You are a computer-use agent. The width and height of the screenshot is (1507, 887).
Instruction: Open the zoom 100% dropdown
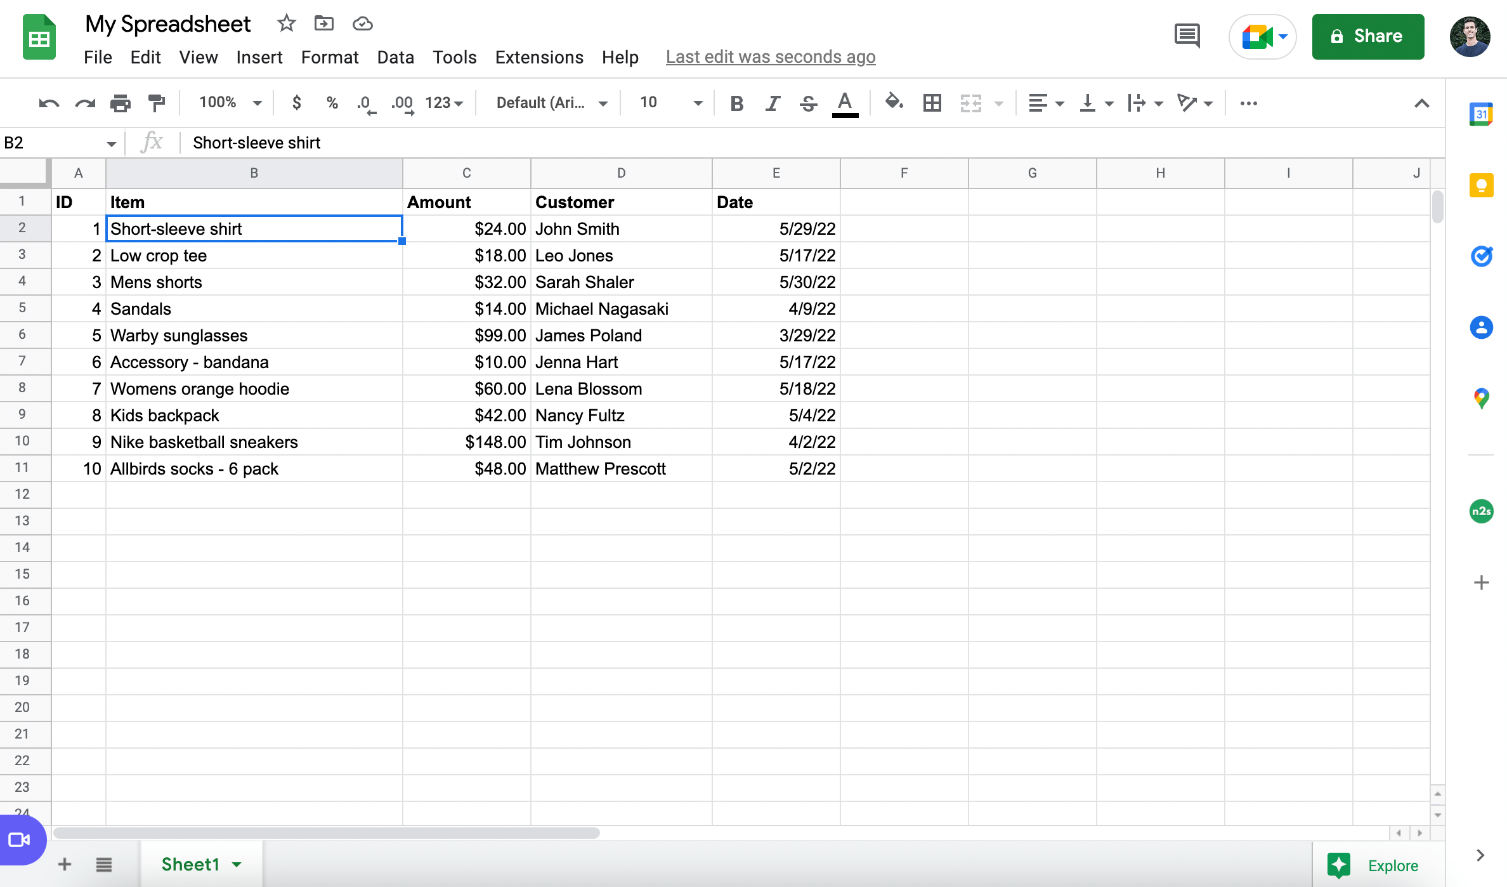(x=230, y=103)
